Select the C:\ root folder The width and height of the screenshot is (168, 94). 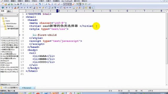6,18
